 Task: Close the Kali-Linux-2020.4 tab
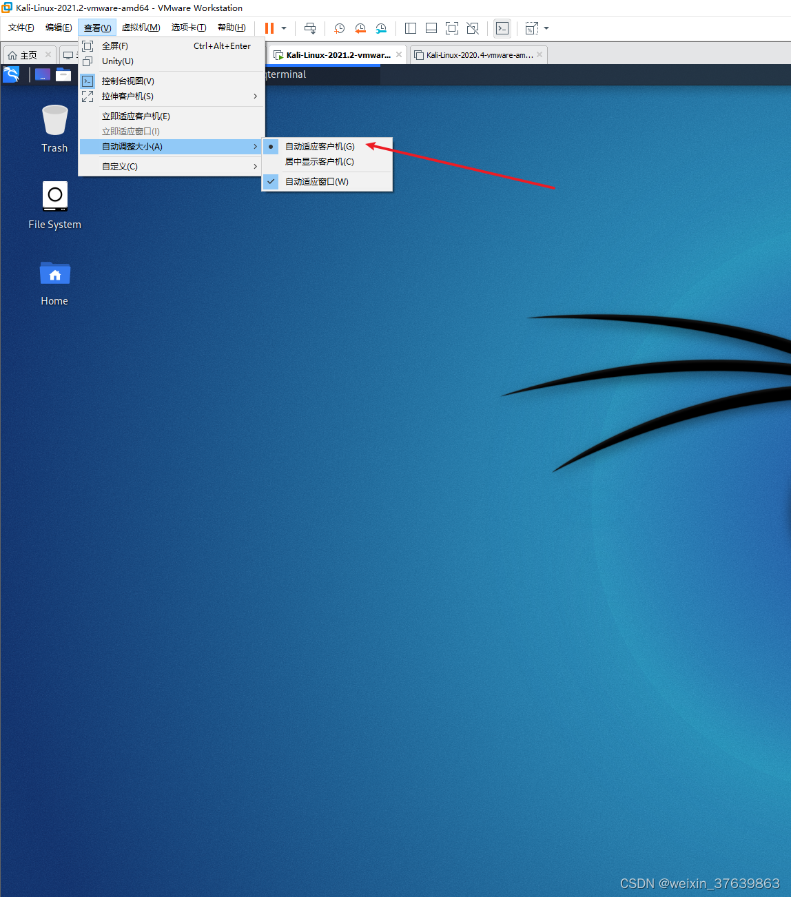[540, 54]
